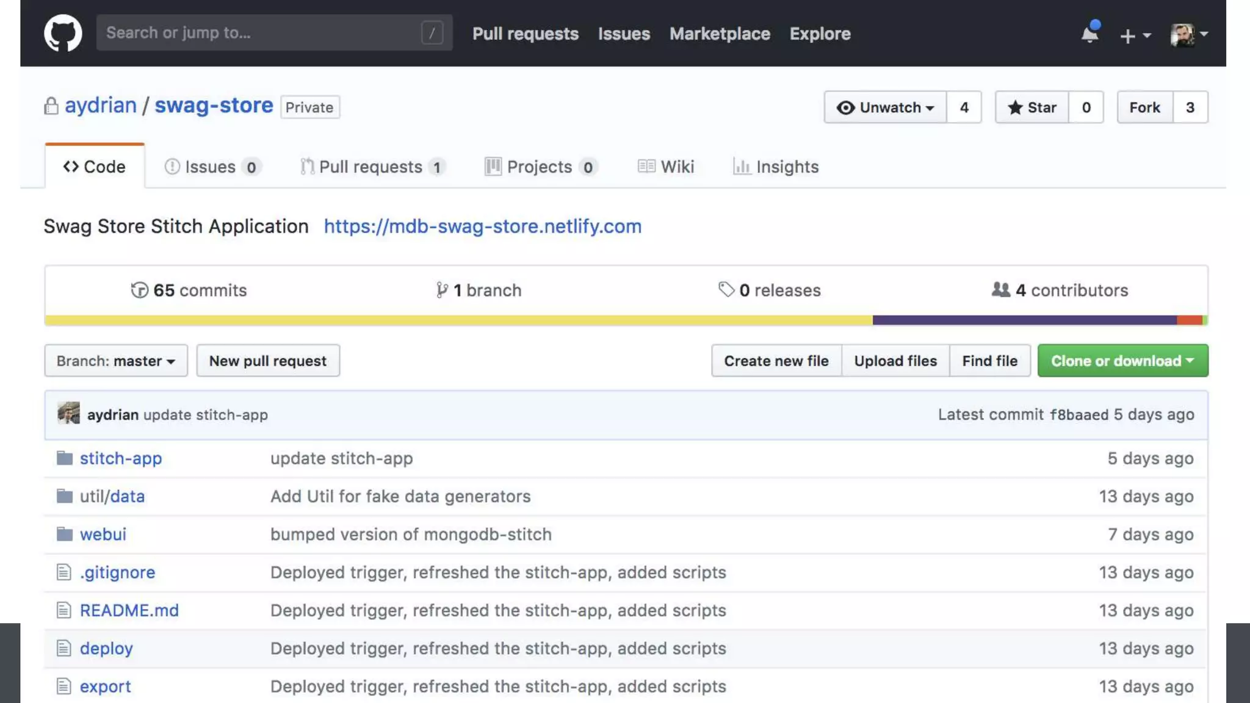Open the swag-store repository link
This screenshot has height=703, width=1250.
point(214,105)
